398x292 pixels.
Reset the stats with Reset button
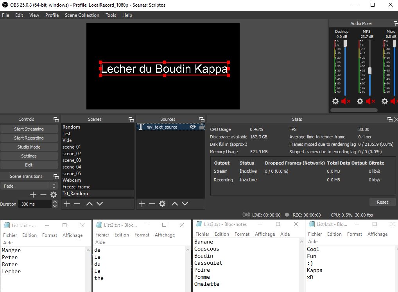pyautogui.click(x=382, y=202)
